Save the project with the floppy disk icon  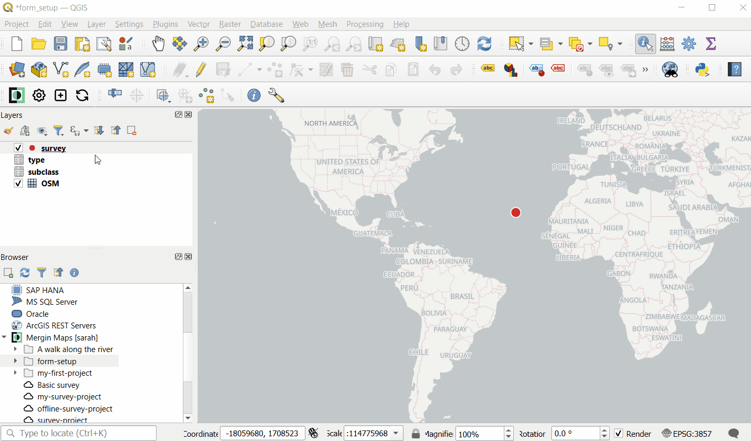[x=61, y=44]
